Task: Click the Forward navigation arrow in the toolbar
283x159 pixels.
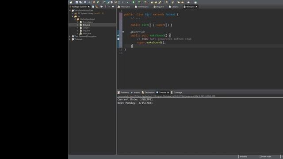Action: click(188, 2)
